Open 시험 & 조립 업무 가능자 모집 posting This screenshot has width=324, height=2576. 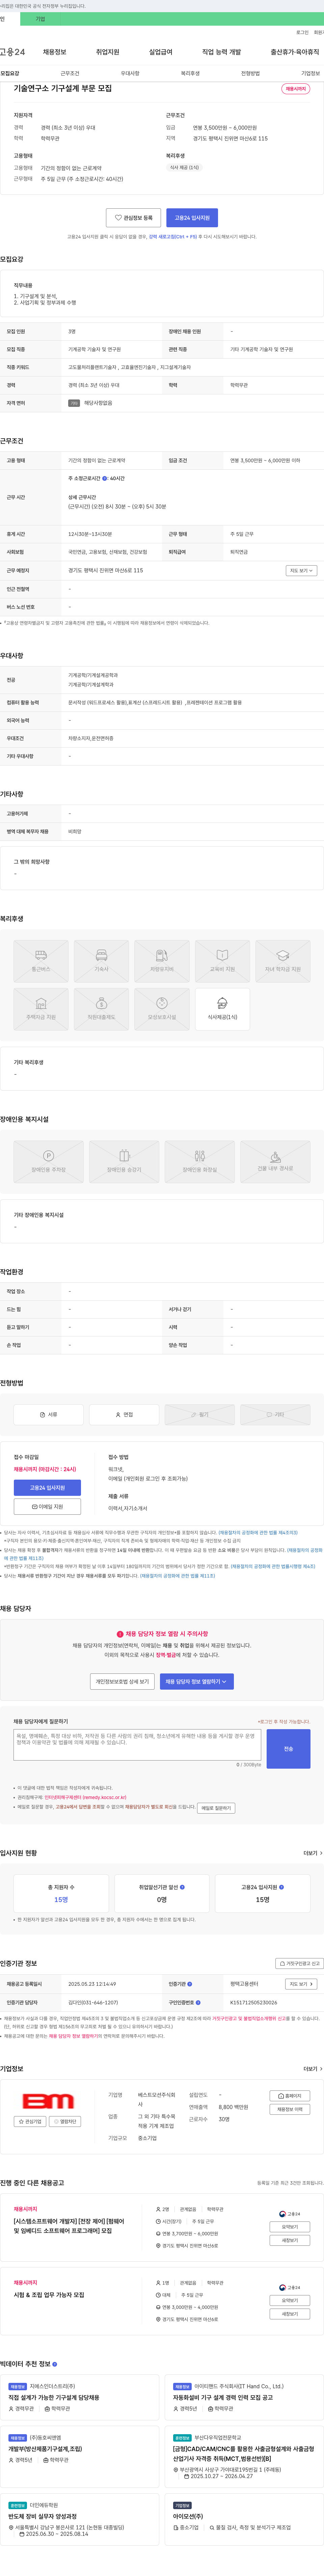tap(49, 2295)
